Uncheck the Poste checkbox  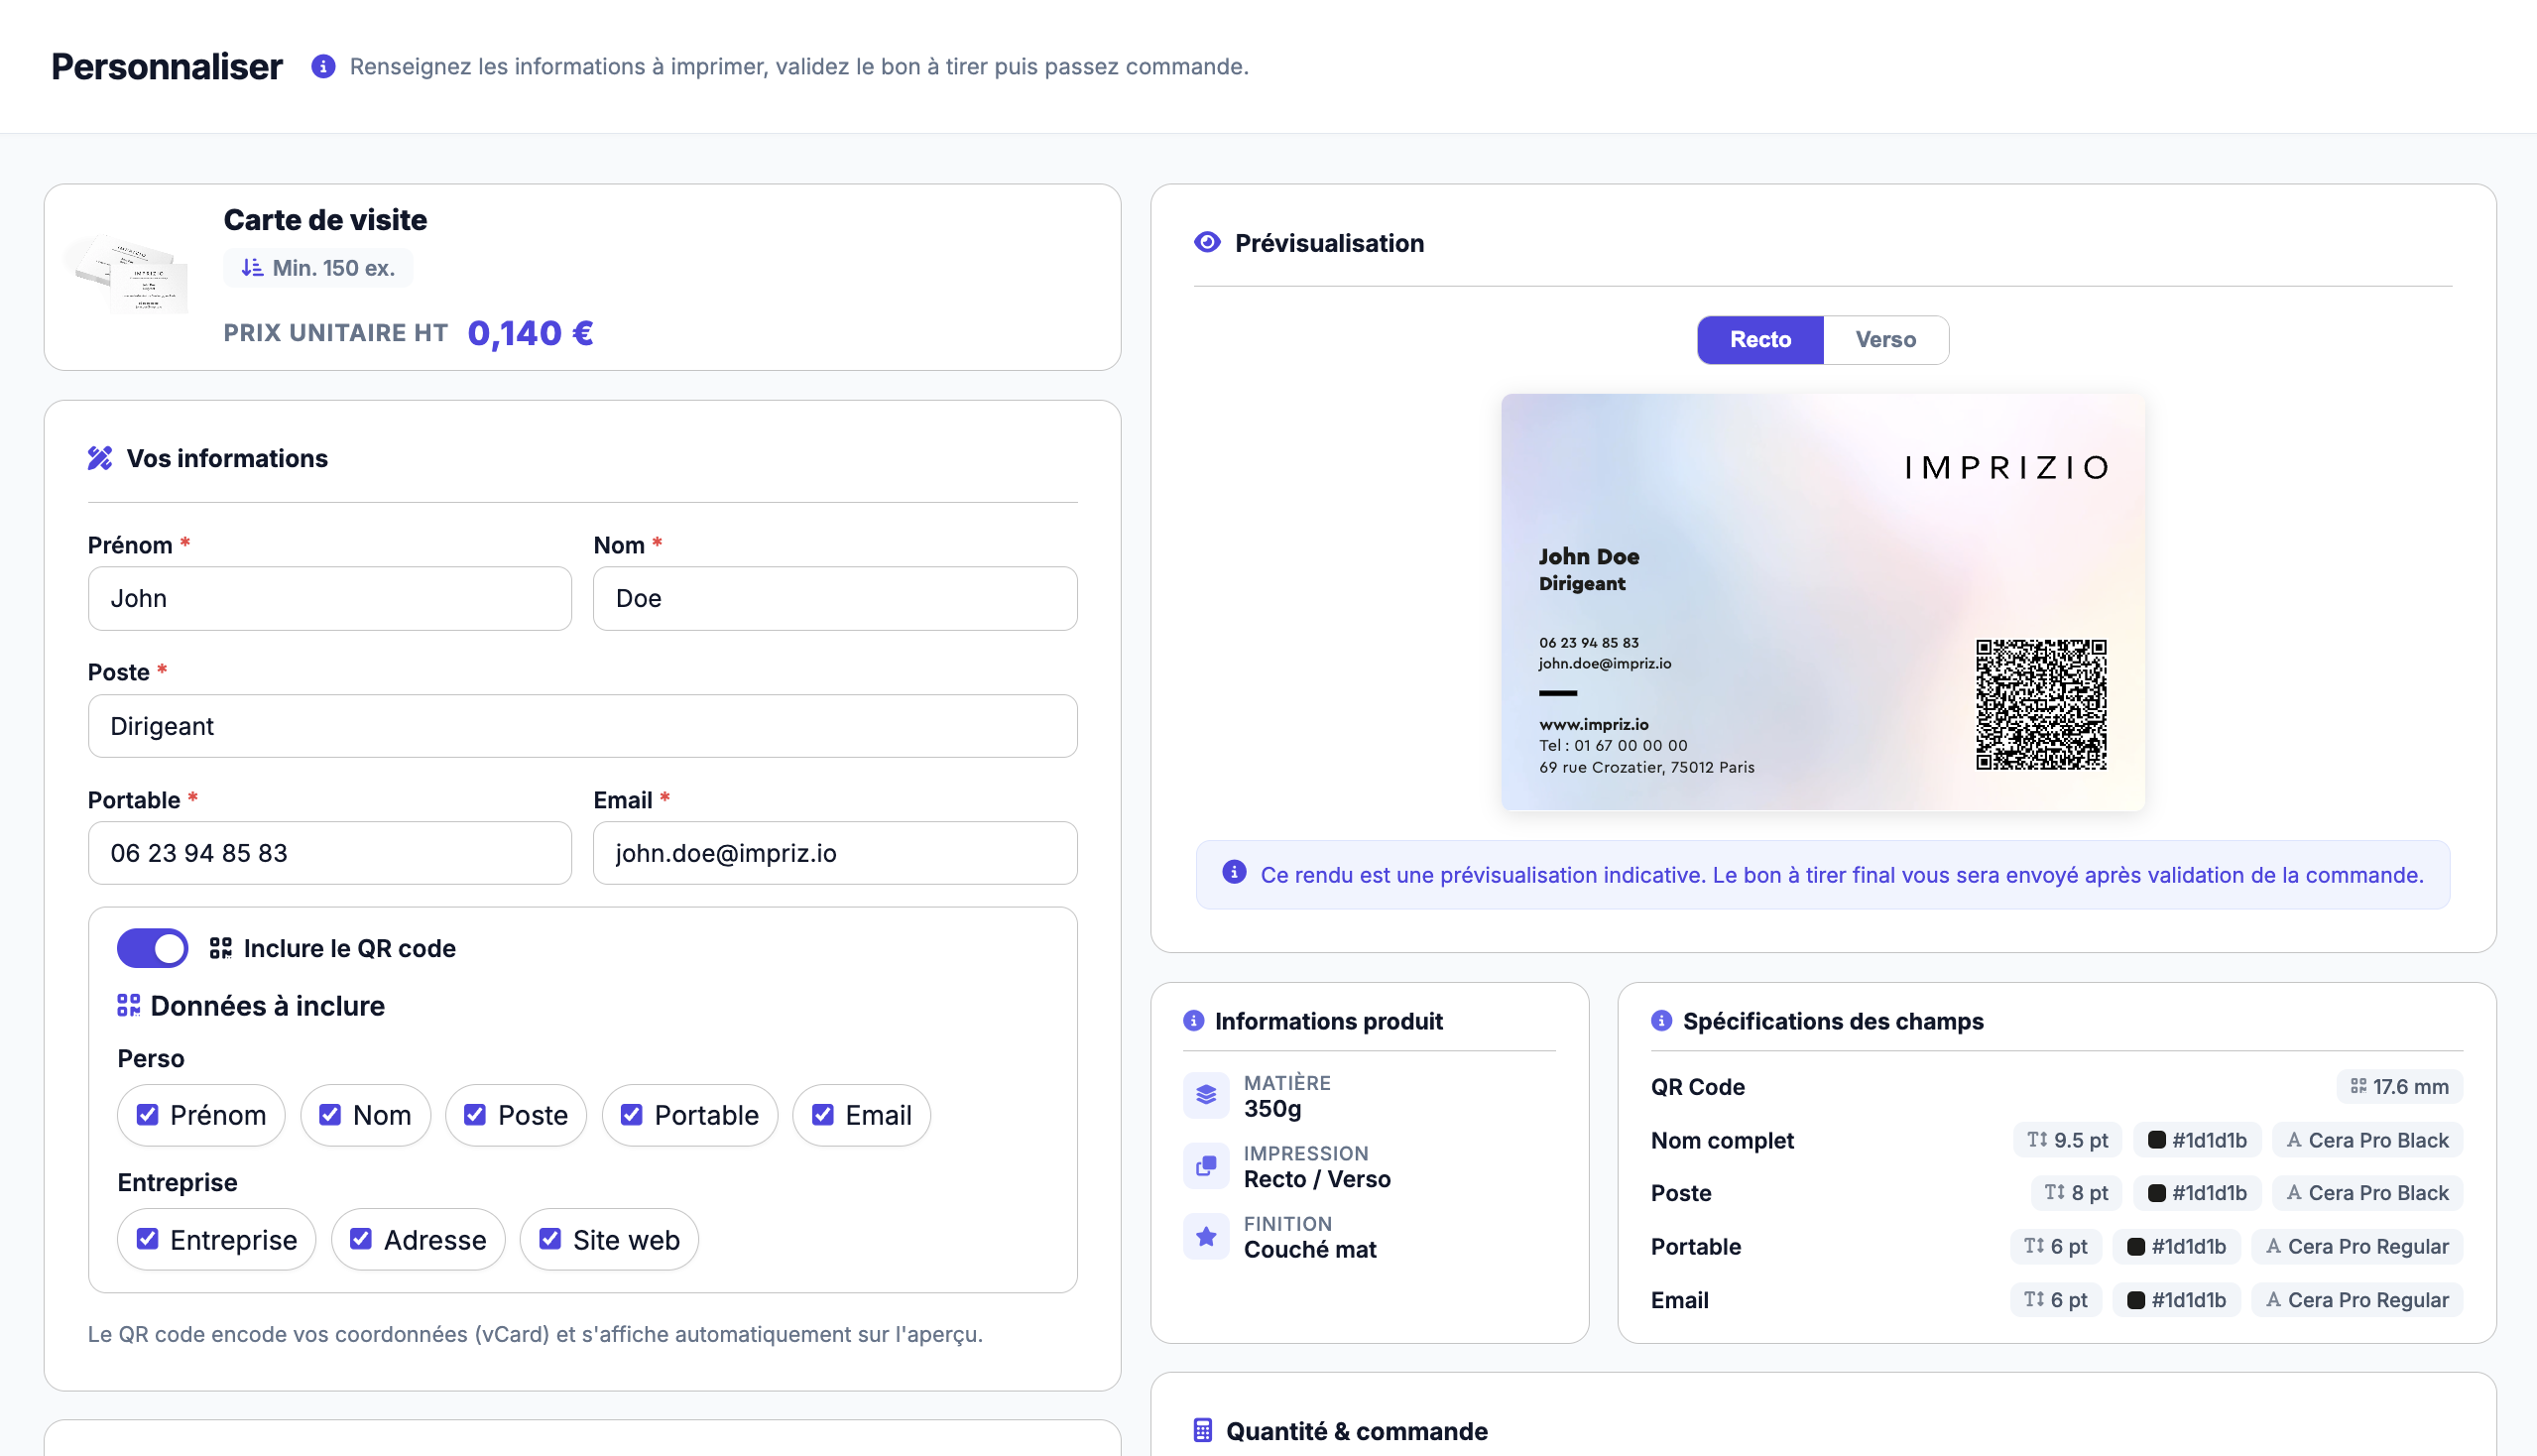click(x=475, y=1114)
